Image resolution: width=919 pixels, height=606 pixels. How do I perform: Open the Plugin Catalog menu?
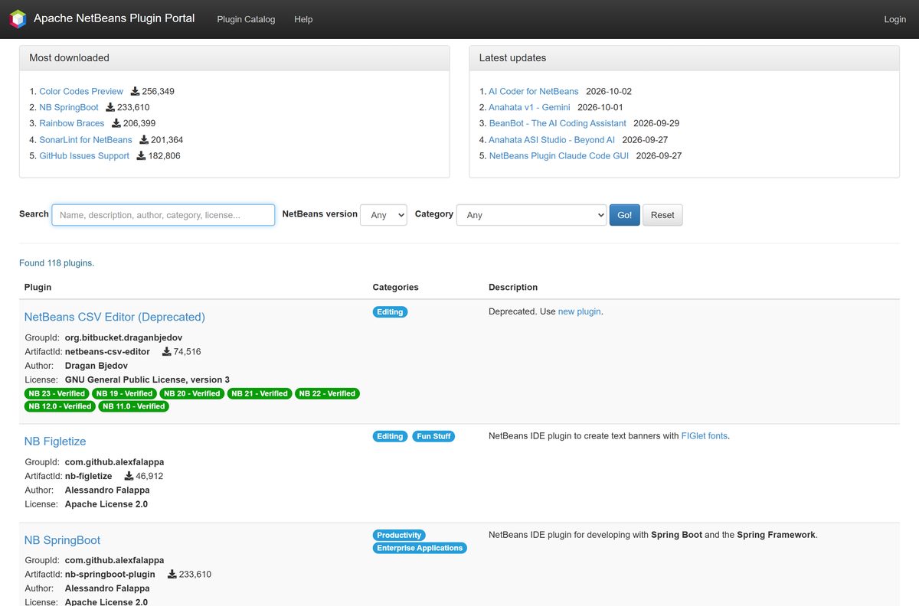246,19
